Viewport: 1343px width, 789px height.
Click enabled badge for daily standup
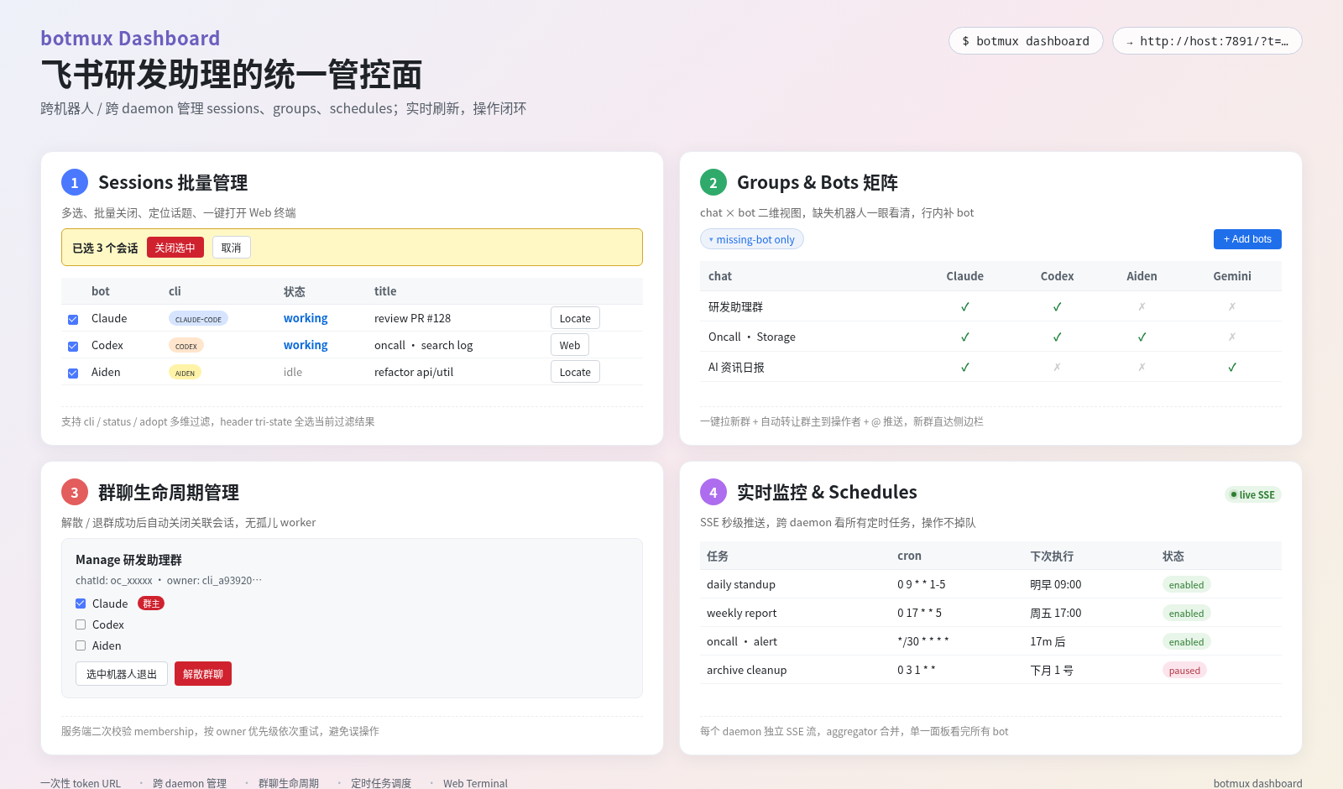[1186, 585]
